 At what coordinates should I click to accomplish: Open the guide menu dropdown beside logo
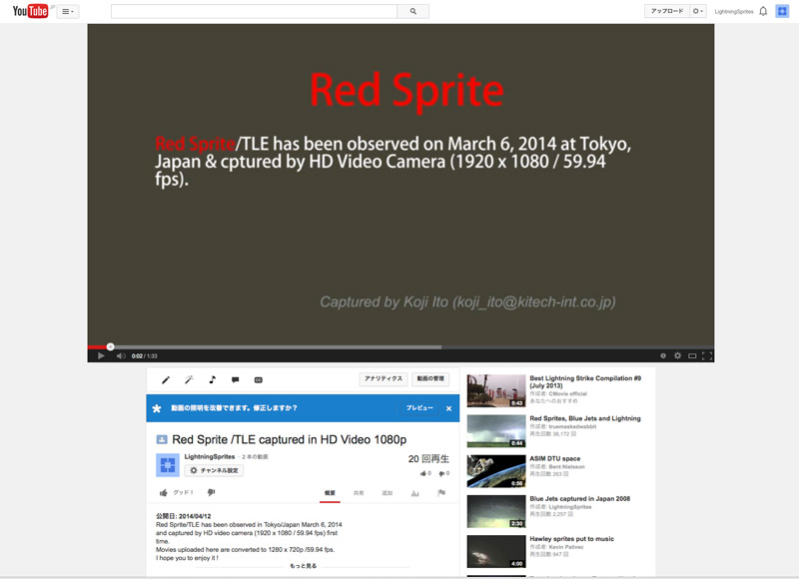(67, 11)
